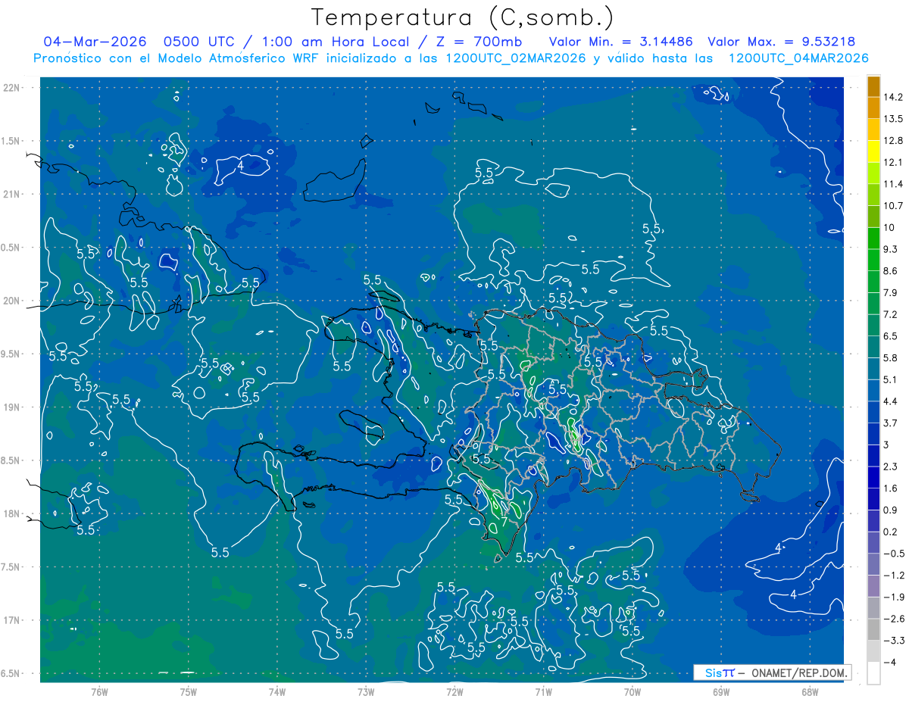The image size is (909, 702).
Task: Click the "10.7" colorbar value
Action: pos(893,206)
